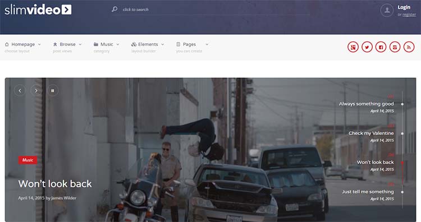Expand the Homepage dropdown chevron
This screenshot has width=421, height=222.
point(39,44)
